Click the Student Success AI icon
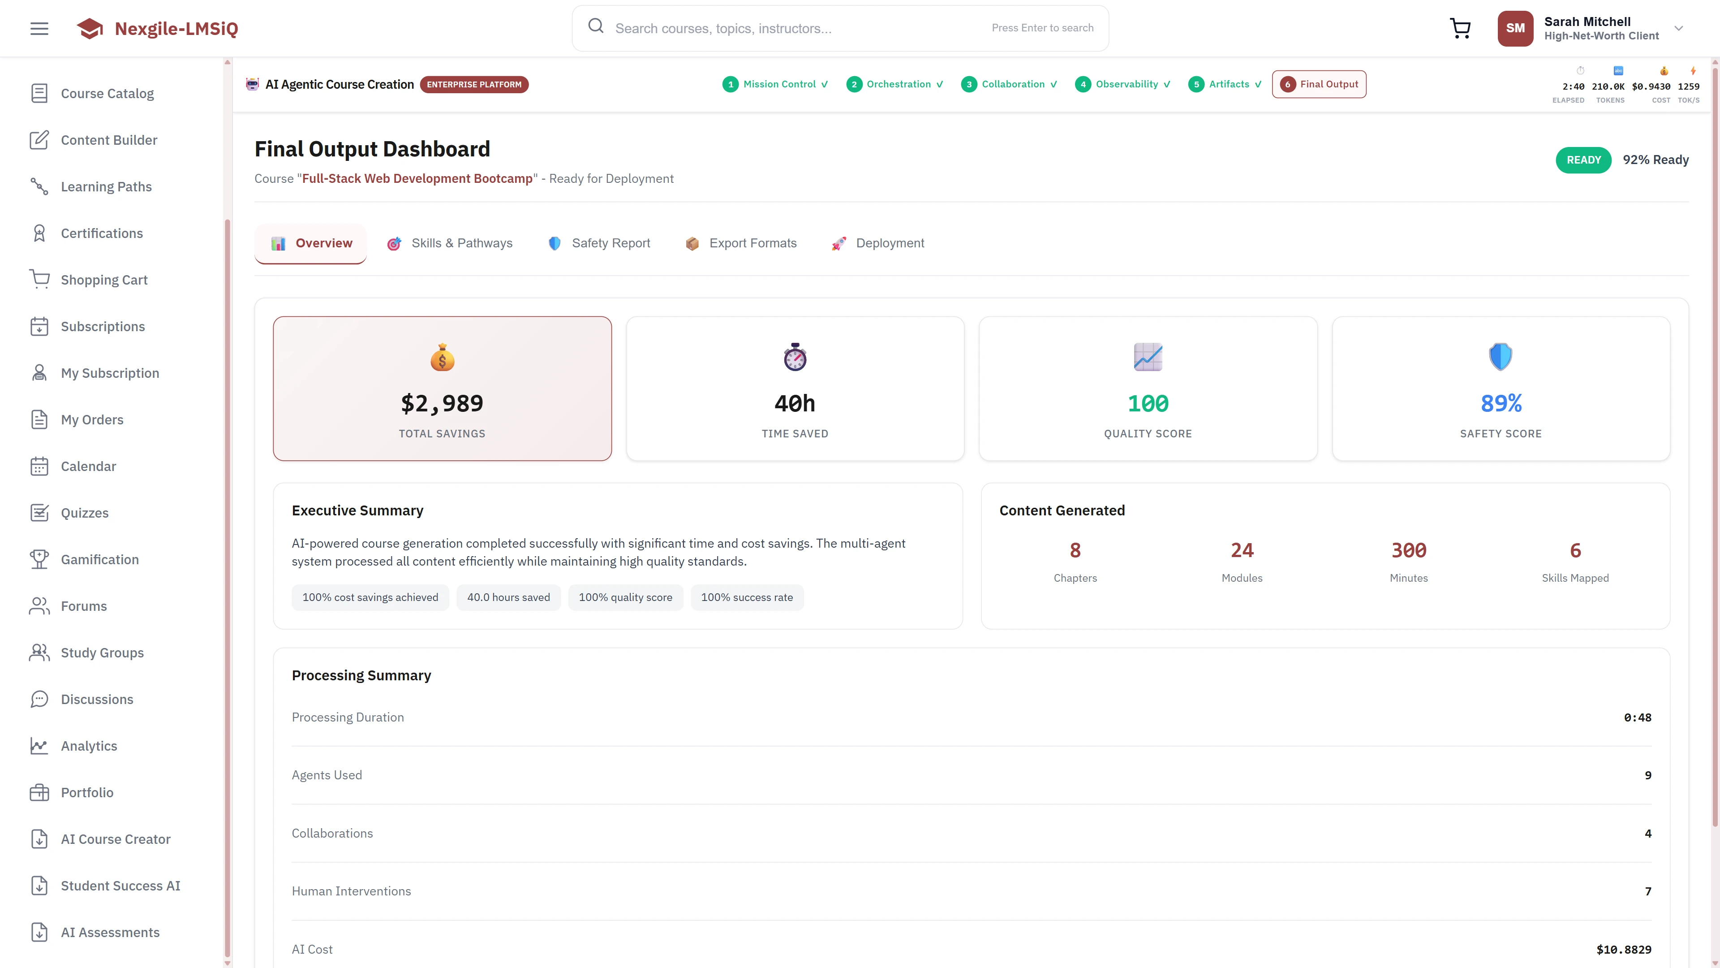Screen dimensions: 1720x968 point(39,885)
